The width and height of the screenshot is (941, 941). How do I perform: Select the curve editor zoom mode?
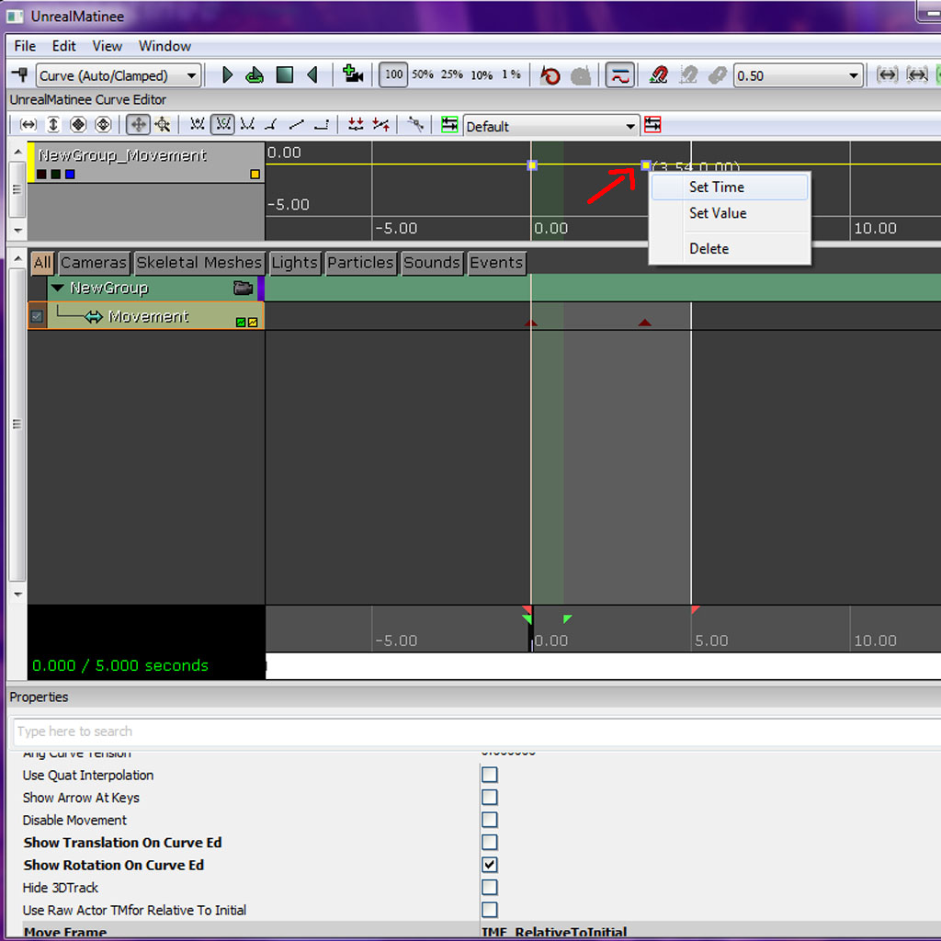pos(163,125)
